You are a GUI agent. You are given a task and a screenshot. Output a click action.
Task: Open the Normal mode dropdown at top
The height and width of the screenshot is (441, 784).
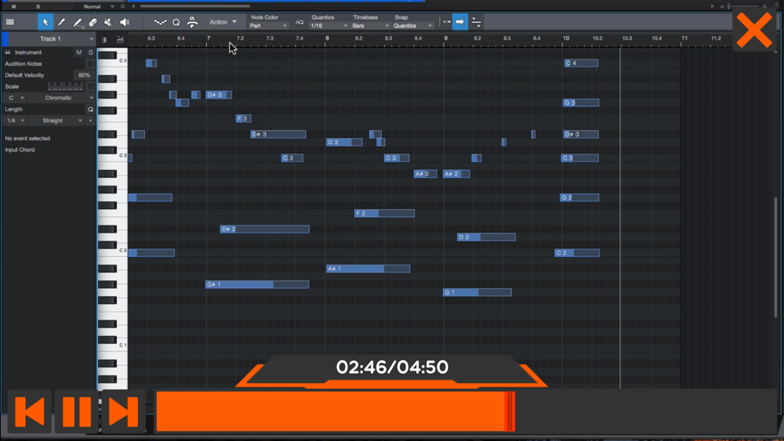click(98, 6)
